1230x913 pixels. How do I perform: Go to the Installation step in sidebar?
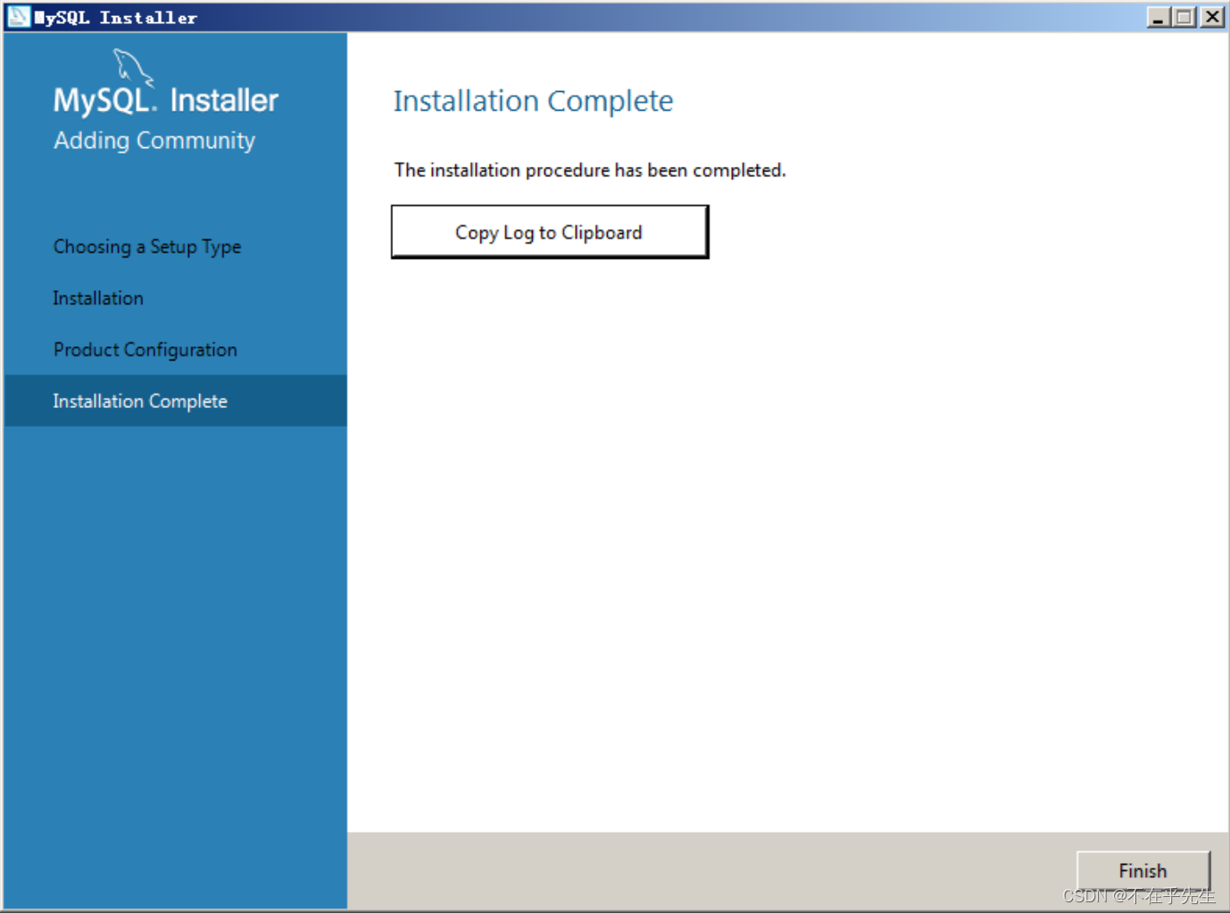(98, 298)
